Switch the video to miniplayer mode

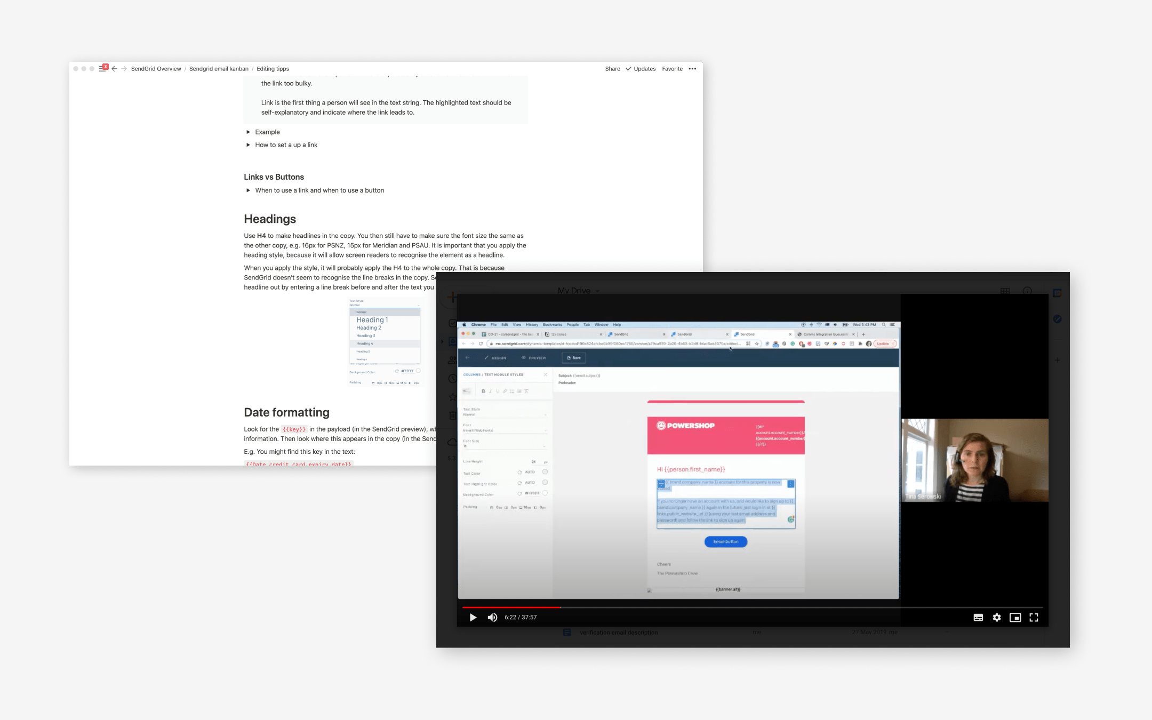[1015, 617]
